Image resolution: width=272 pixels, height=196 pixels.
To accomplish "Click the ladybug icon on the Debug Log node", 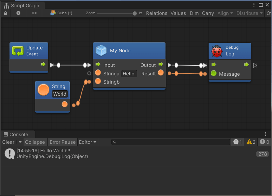I will tap(217, 51).
